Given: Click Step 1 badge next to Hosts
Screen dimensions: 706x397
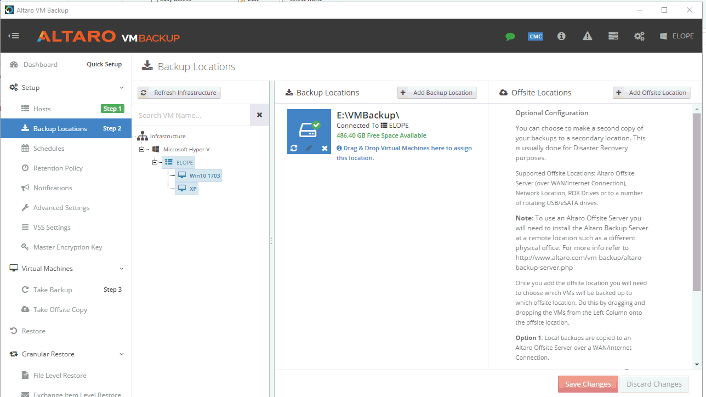Looking at the screenshot, I should (x=113, y=109).
